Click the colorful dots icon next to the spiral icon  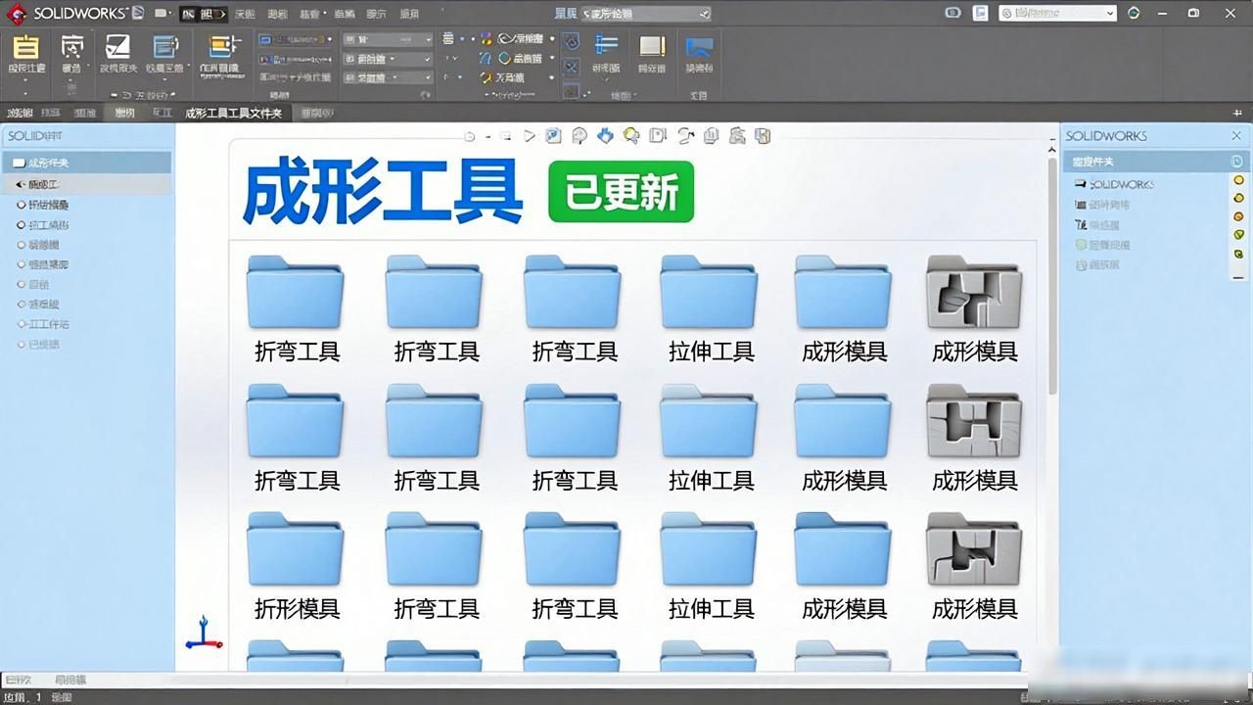487,38
